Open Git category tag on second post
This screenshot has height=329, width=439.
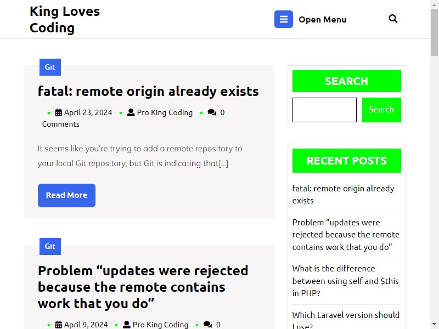tap(50, 246)
